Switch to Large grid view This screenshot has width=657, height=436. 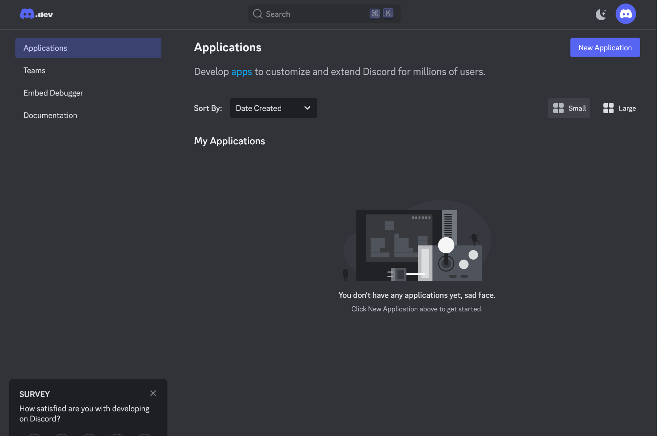click(x=619, y=108)
